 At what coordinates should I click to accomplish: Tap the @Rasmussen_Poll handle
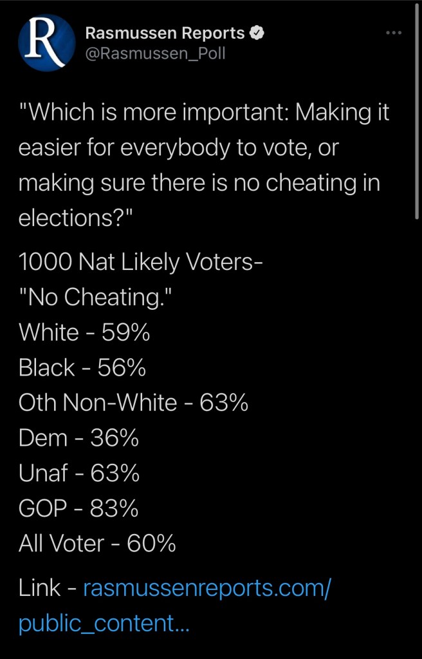(x=155, y=53)
